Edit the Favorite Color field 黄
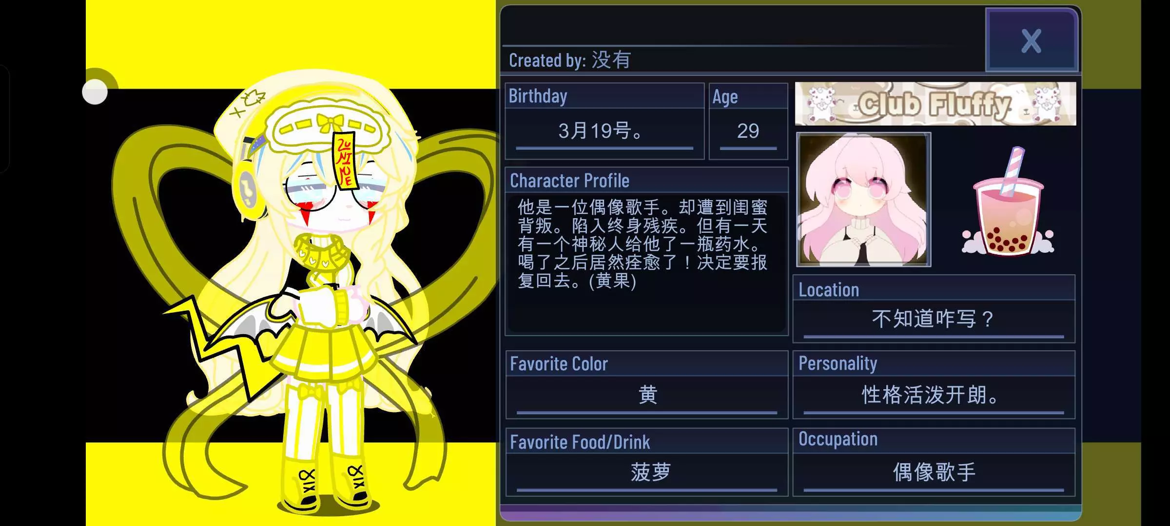The height and width of the screenshot is (526, 1170). click(x=646, y=395)
